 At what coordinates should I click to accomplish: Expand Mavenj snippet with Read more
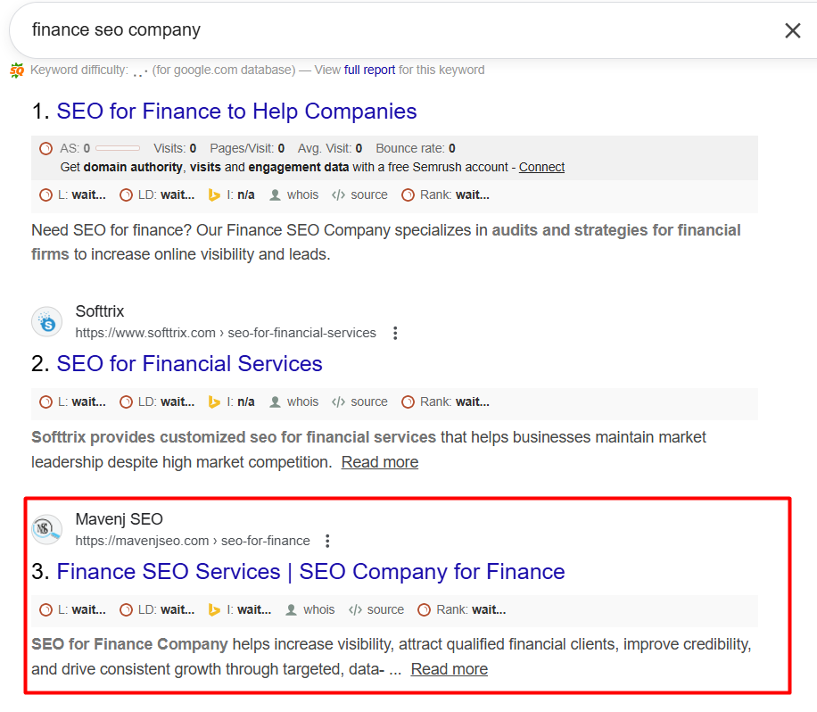click(x=449, y=669)
